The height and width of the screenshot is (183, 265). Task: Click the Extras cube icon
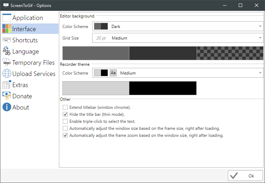point(7,84)
